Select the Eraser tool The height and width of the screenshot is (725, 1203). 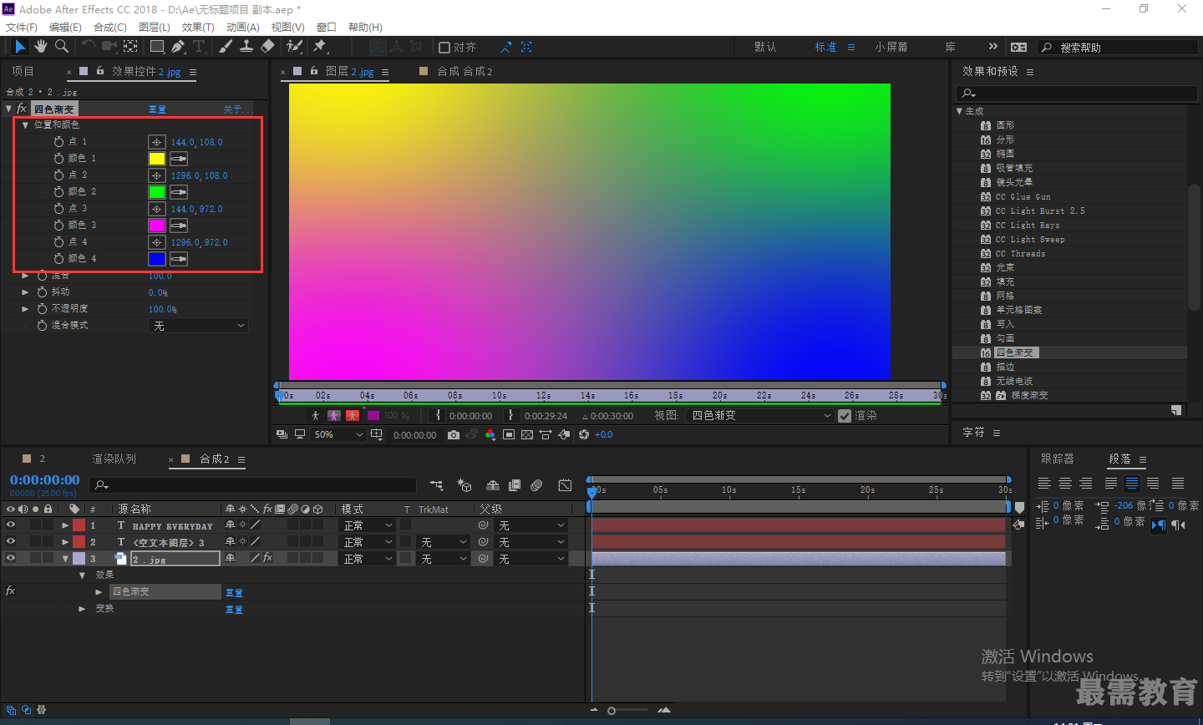[x=267, y=47]
